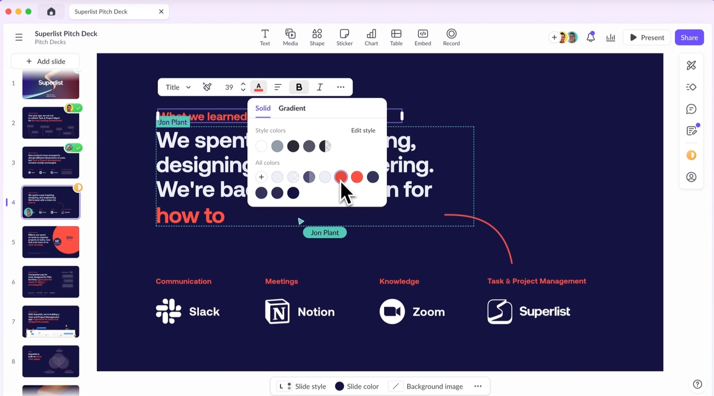
Task: Open the Slide color picker
Action: (x=357, y=386)
